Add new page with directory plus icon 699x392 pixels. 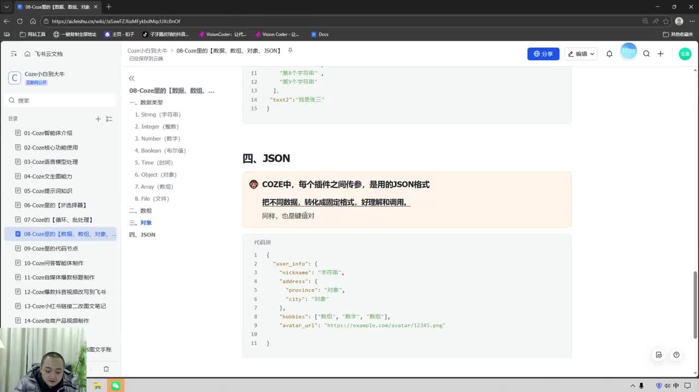[x=98, y=119]
